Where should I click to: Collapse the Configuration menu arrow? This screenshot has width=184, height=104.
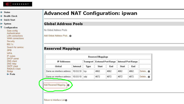[1, 27]
